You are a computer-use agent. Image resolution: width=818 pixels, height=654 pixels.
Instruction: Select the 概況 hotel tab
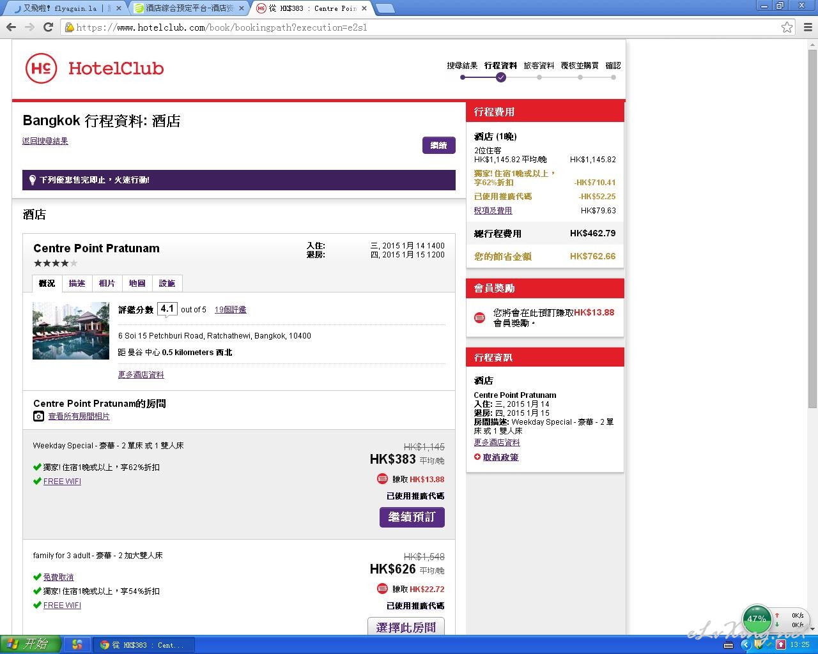click(47, 284)
